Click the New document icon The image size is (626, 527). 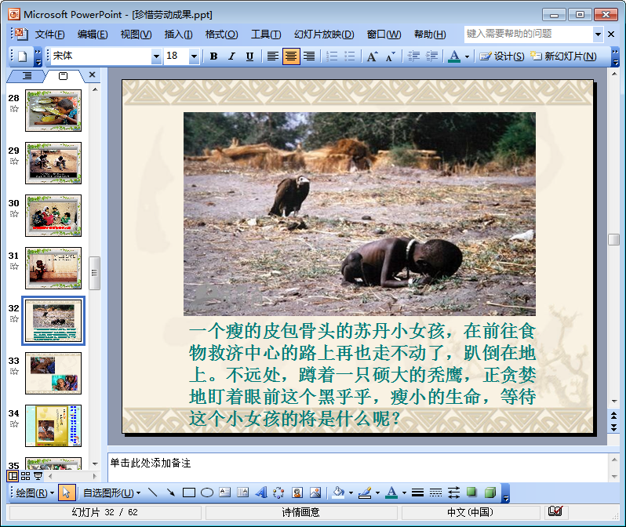point(22,56)
